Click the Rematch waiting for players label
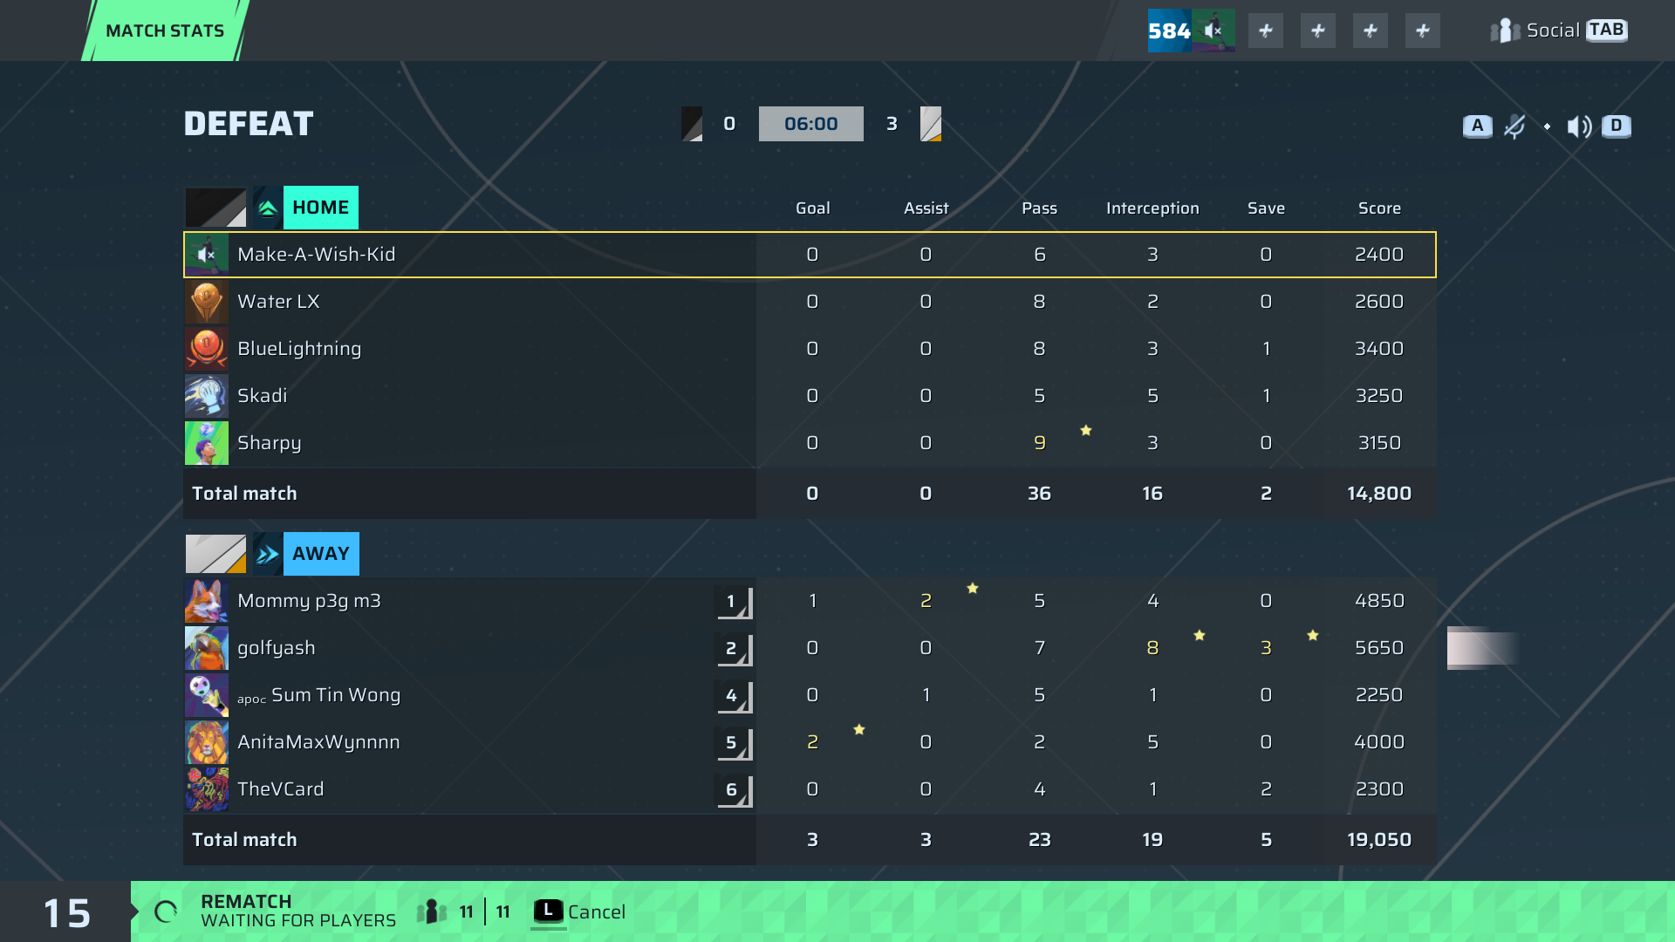1675x942 pixels. (298, 911)
